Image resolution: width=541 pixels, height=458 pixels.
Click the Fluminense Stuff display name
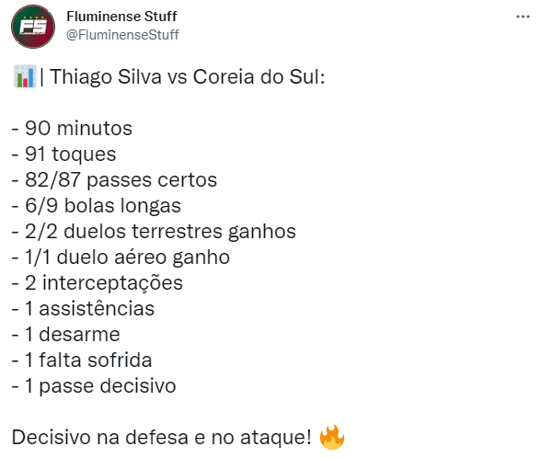tap(121, 17)
